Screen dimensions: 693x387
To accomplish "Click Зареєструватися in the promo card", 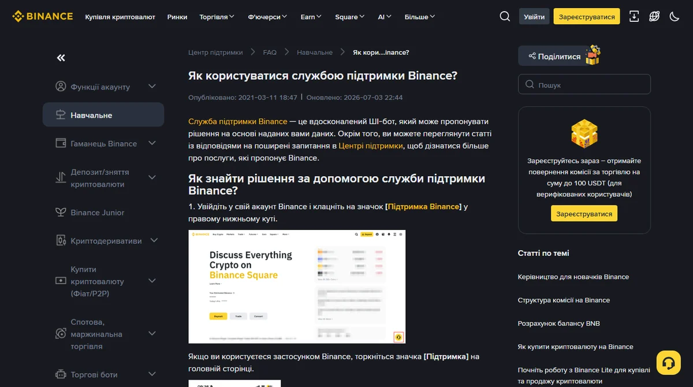I will [x=584, y=214].
